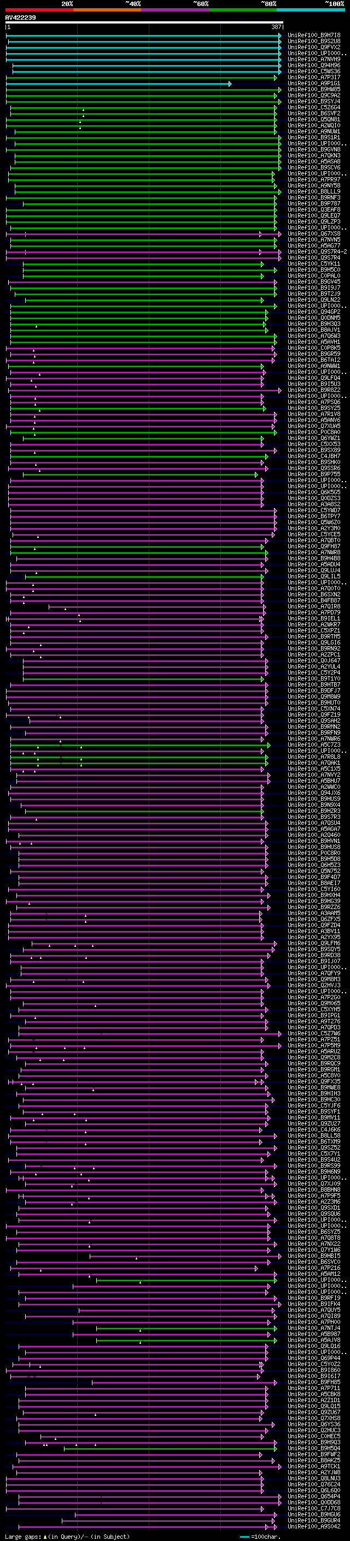This screenshot has width=350, height=1541.
Task: Select label UniRef100_A5C7Z3
Action: pyautogui.click(x=314, y=745)
